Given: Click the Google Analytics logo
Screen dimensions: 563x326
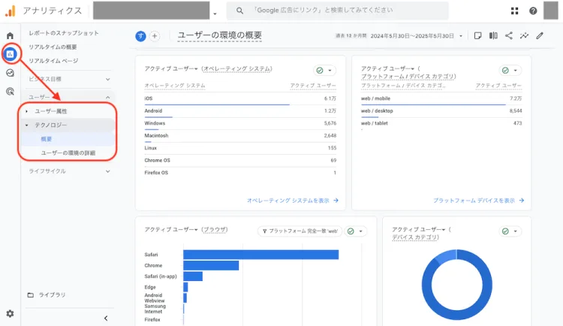Looking at the screenshot, I should (x=11, y=11).
